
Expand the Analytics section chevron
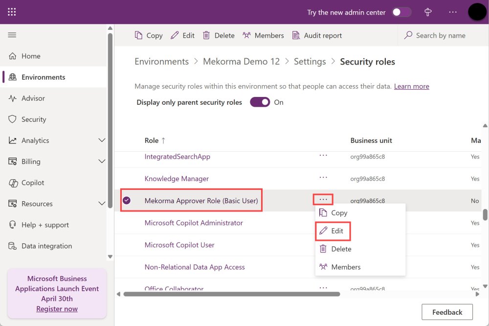102,140
